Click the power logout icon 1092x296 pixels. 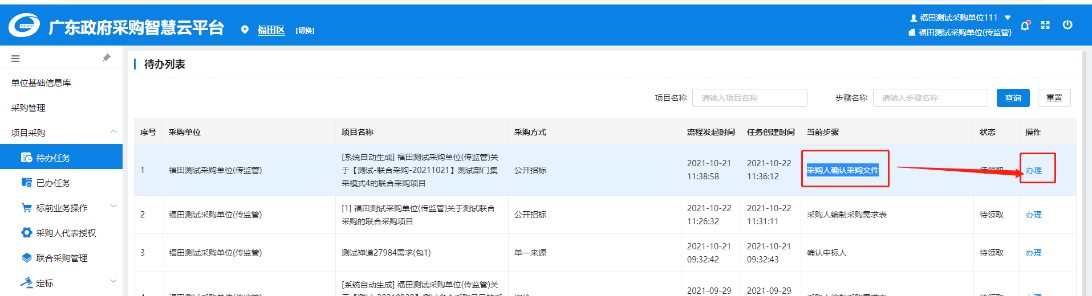pyautogui.click(x=1067, y=25)
